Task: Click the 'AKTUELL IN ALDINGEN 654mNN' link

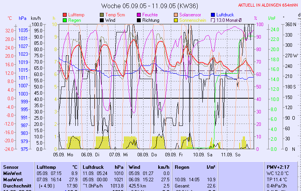Action: 268,5
